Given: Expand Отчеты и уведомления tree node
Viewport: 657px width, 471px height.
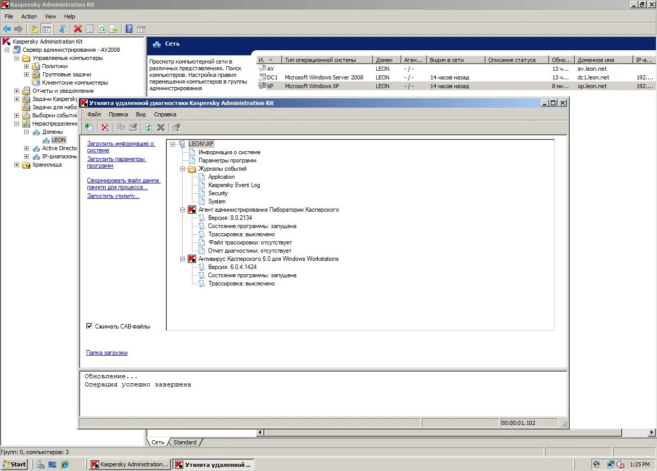Looking at the screenshot, I should (17, 91).
